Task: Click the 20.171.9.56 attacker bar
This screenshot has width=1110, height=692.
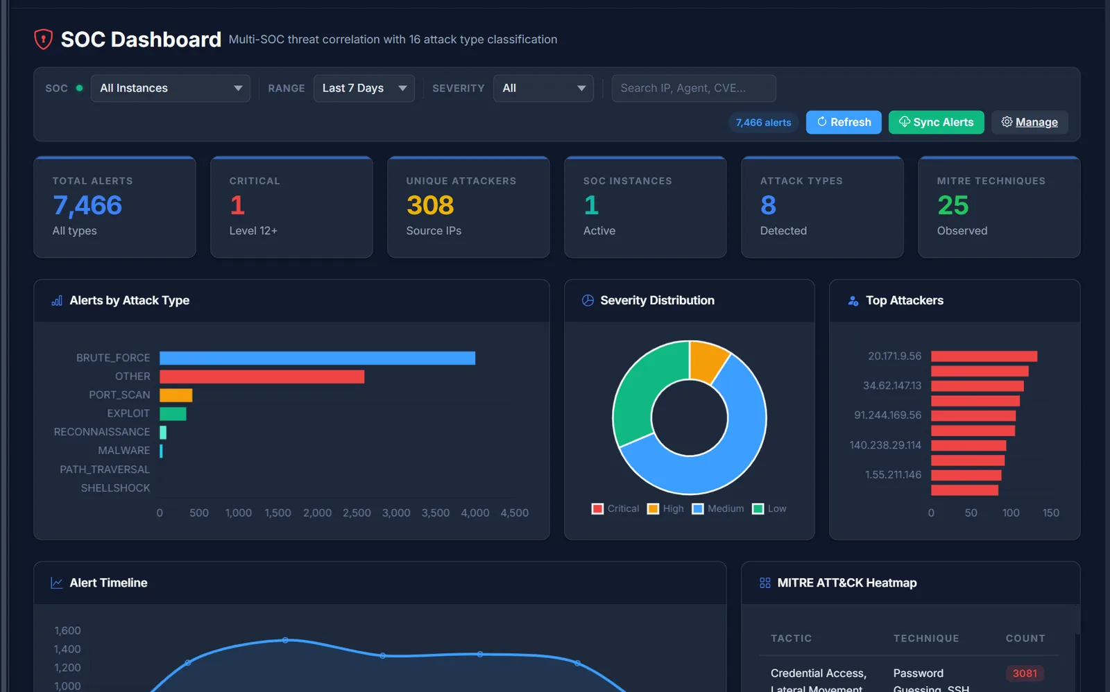Action: tap(984, 356)
